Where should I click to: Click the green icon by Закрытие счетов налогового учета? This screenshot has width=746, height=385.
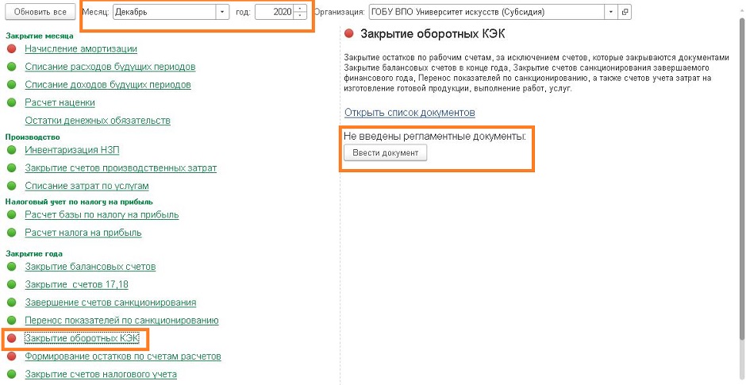pos(11,375)
